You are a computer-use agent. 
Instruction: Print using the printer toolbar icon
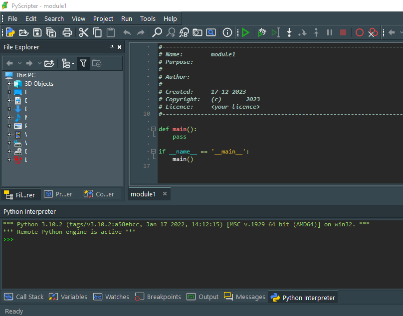click(67, 32)
